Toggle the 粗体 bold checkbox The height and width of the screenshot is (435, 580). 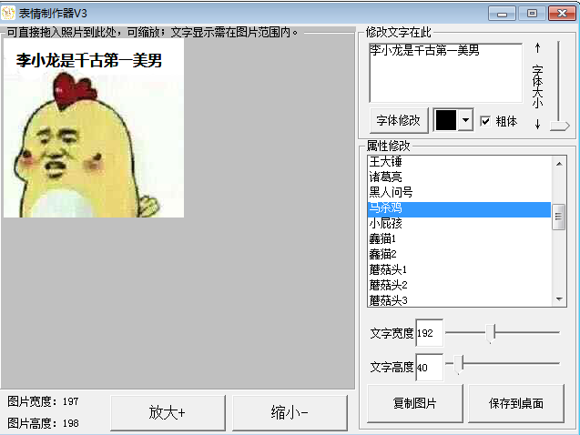click(485, 121)
